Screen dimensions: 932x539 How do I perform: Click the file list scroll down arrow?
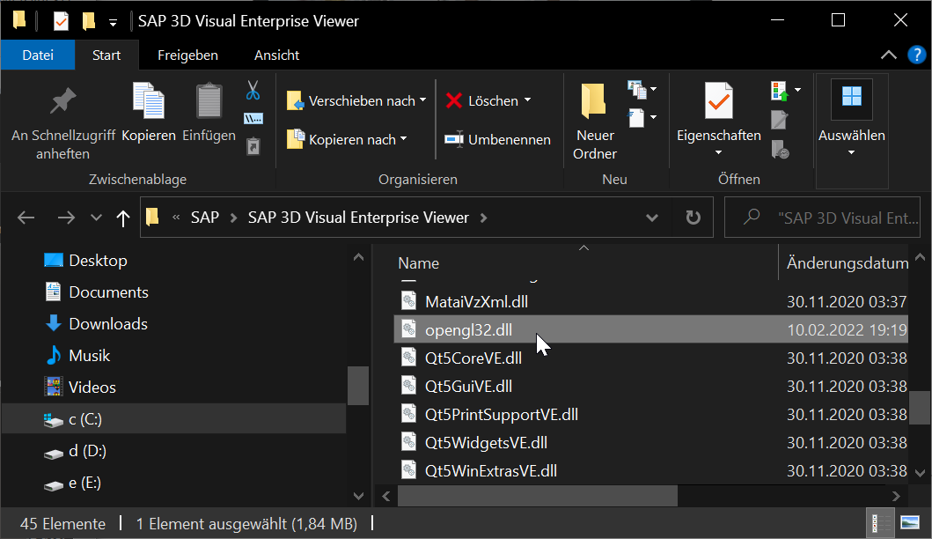click(920, 474)
